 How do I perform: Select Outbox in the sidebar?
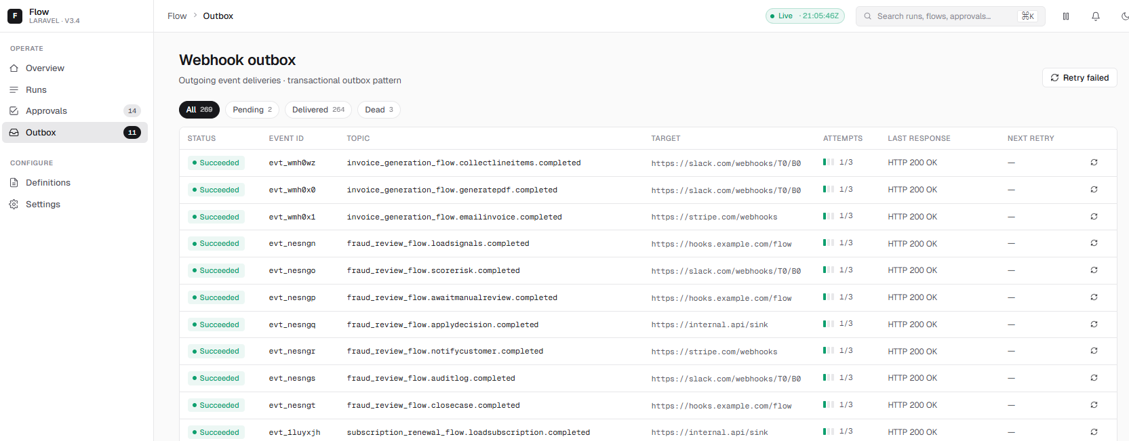pyautogui.click(x=75, y=133)
